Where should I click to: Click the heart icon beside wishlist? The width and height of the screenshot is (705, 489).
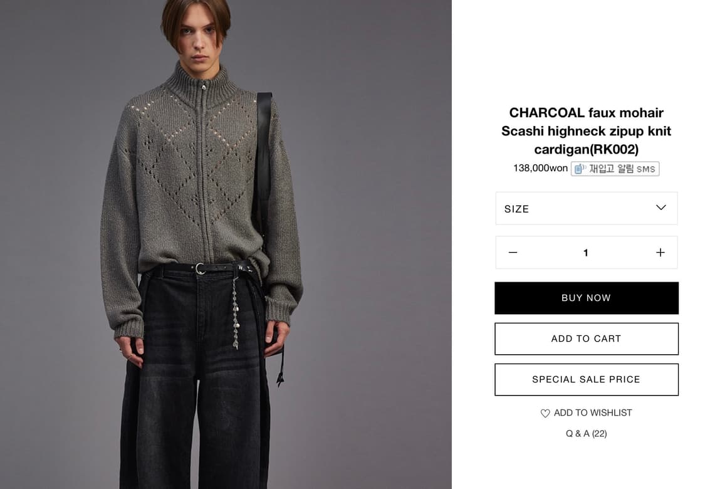click(x=545, y=413)
